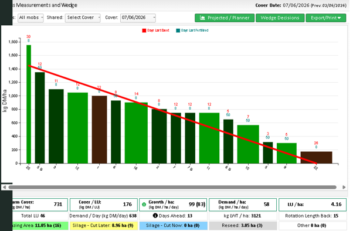The image size is (353, 231).
Task: Click the x-axis label 25
Action: (x=28, y=168)
